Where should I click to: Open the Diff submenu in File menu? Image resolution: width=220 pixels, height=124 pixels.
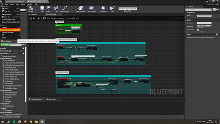click(10, 35)
